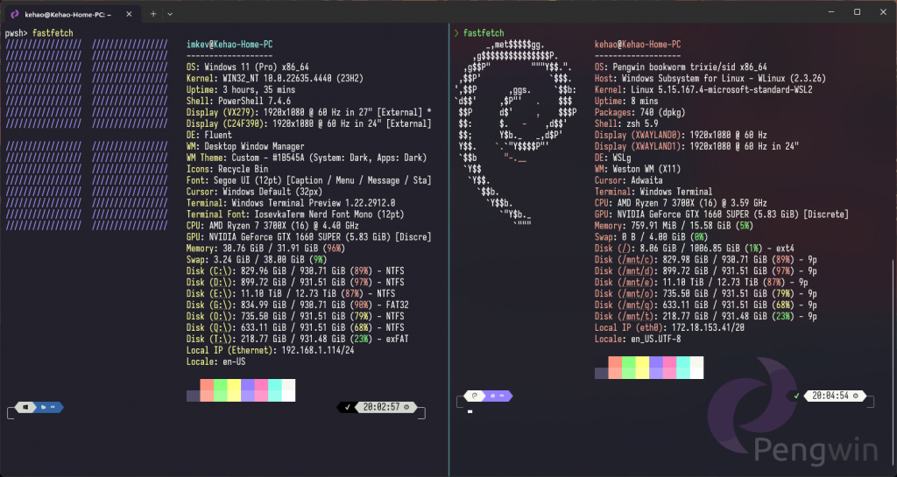Click the Local IP 192.168.1.114/24 line
The image size is (897, 477).
coord(270,350)
